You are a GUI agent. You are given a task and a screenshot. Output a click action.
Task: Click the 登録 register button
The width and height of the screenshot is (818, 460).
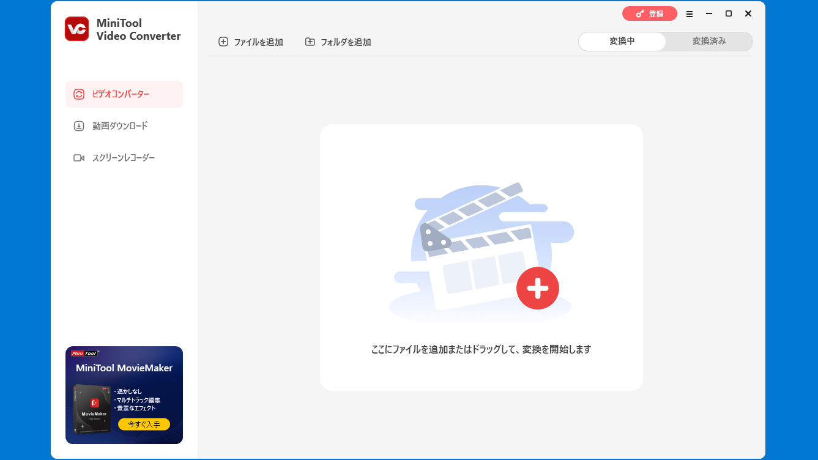point(650,13)
